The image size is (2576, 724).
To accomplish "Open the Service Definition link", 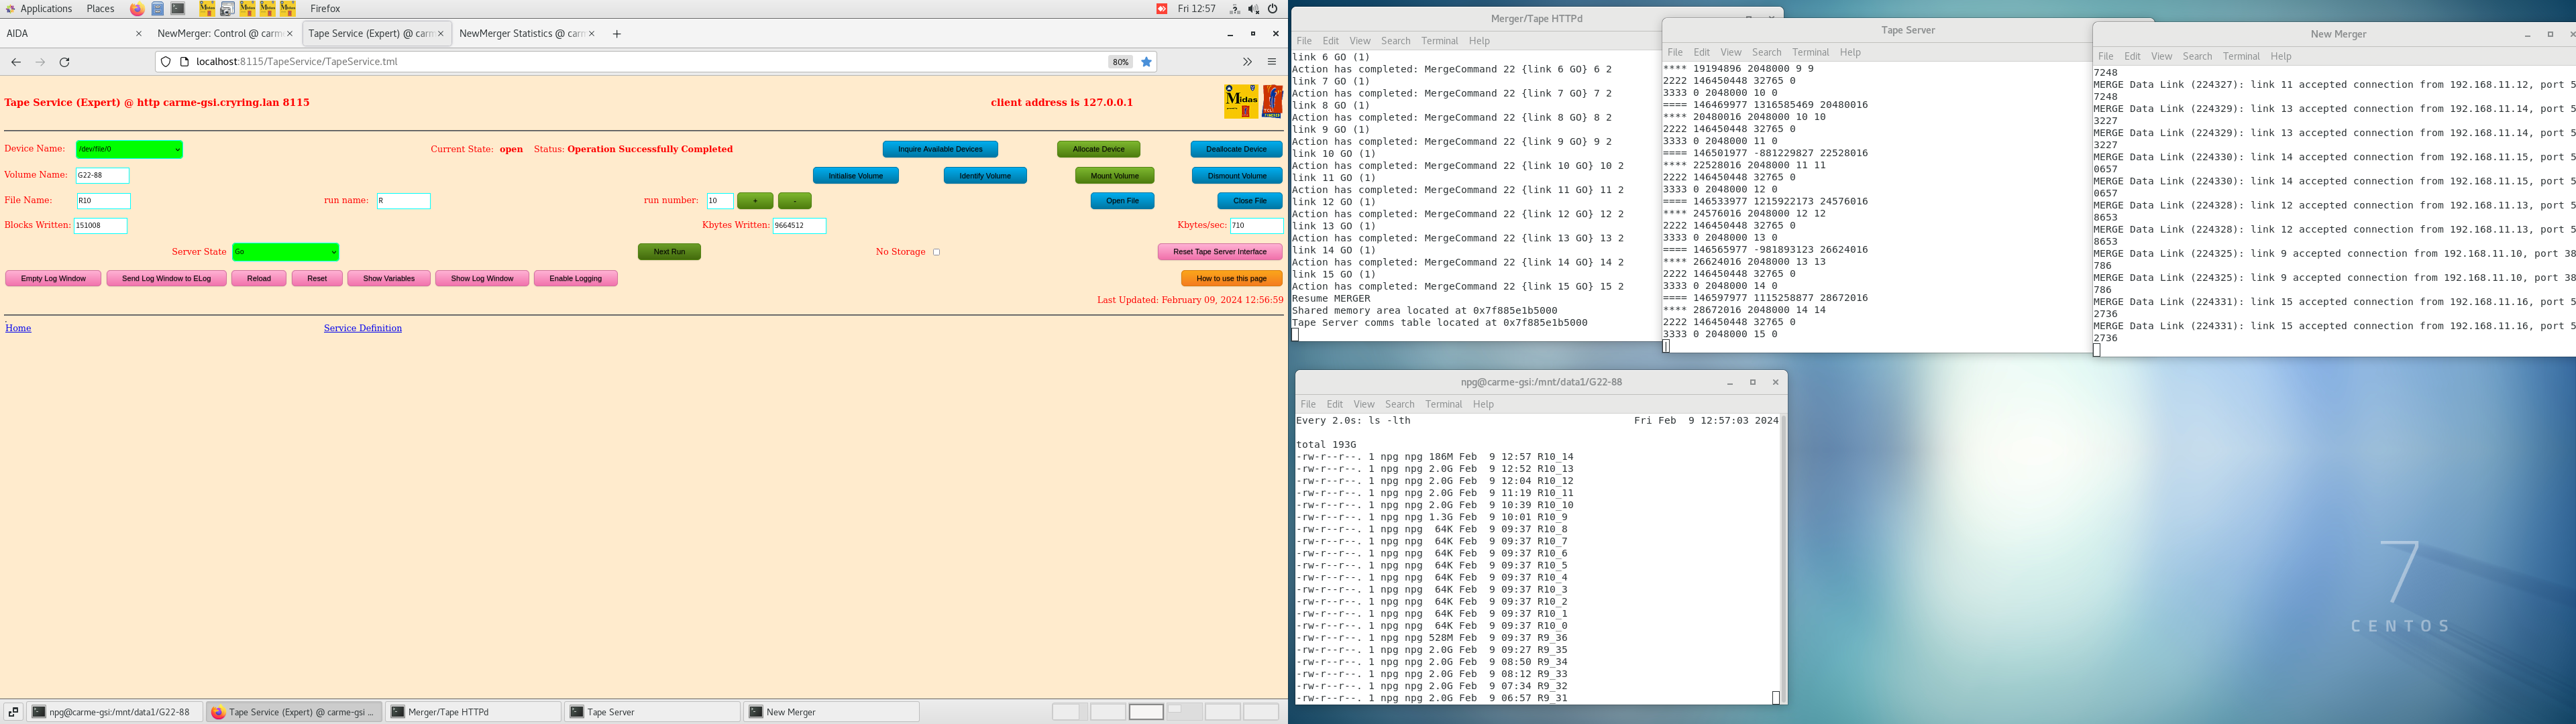I will click(x=362, y=328).
